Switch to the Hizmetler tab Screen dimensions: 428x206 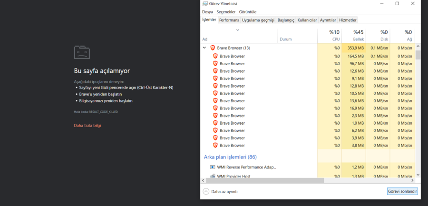tap(348, 20)
